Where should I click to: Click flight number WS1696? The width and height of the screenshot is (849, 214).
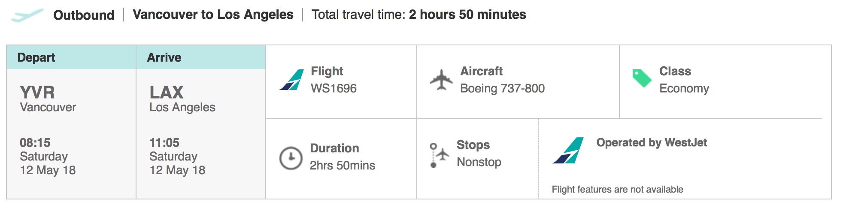[x=334, y=88]
